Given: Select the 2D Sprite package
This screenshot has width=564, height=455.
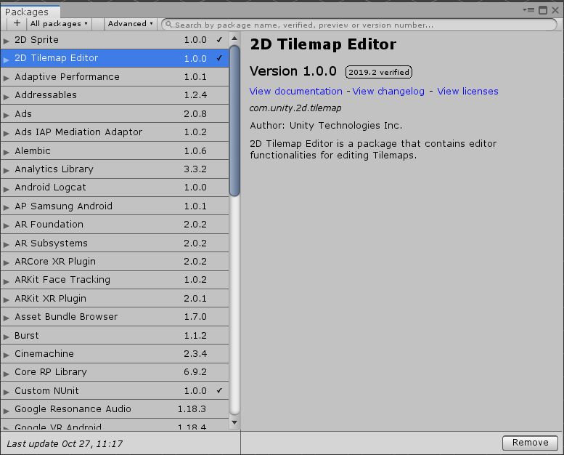Looking at the screenshot, I should pos(115,40).
